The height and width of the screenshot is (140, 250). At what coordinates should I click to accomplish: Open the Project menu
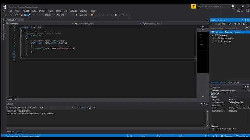[x=25, y=11]
